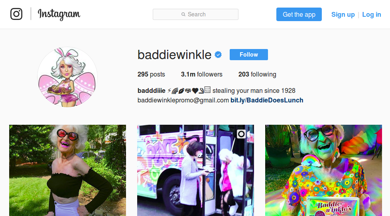Open the black crop top post
Screen dimensions: 390x216
pos(68,170)
